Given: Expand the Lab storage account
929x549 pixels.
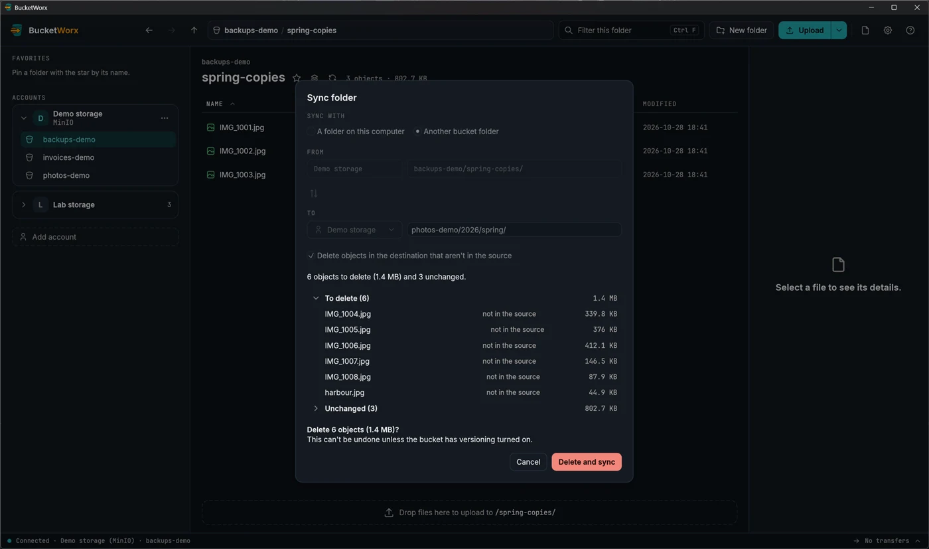Looking at the screenshot, I should 24,204.
